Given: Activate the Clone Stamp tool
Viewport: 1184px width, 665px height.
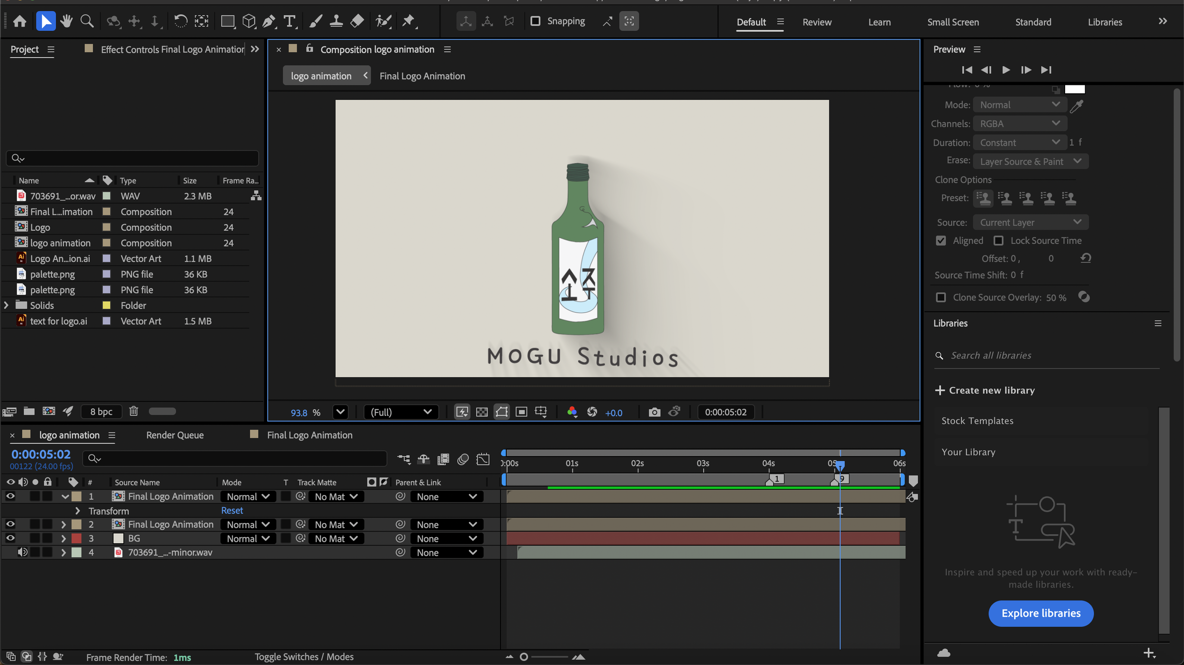Looking at the screenshot, I should click(x=336, y=21).
